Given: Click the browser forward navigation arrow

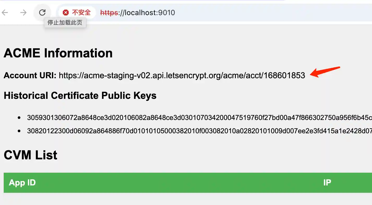Looking at the screenshot, I should pyautogui.click(x=23, y=13).
